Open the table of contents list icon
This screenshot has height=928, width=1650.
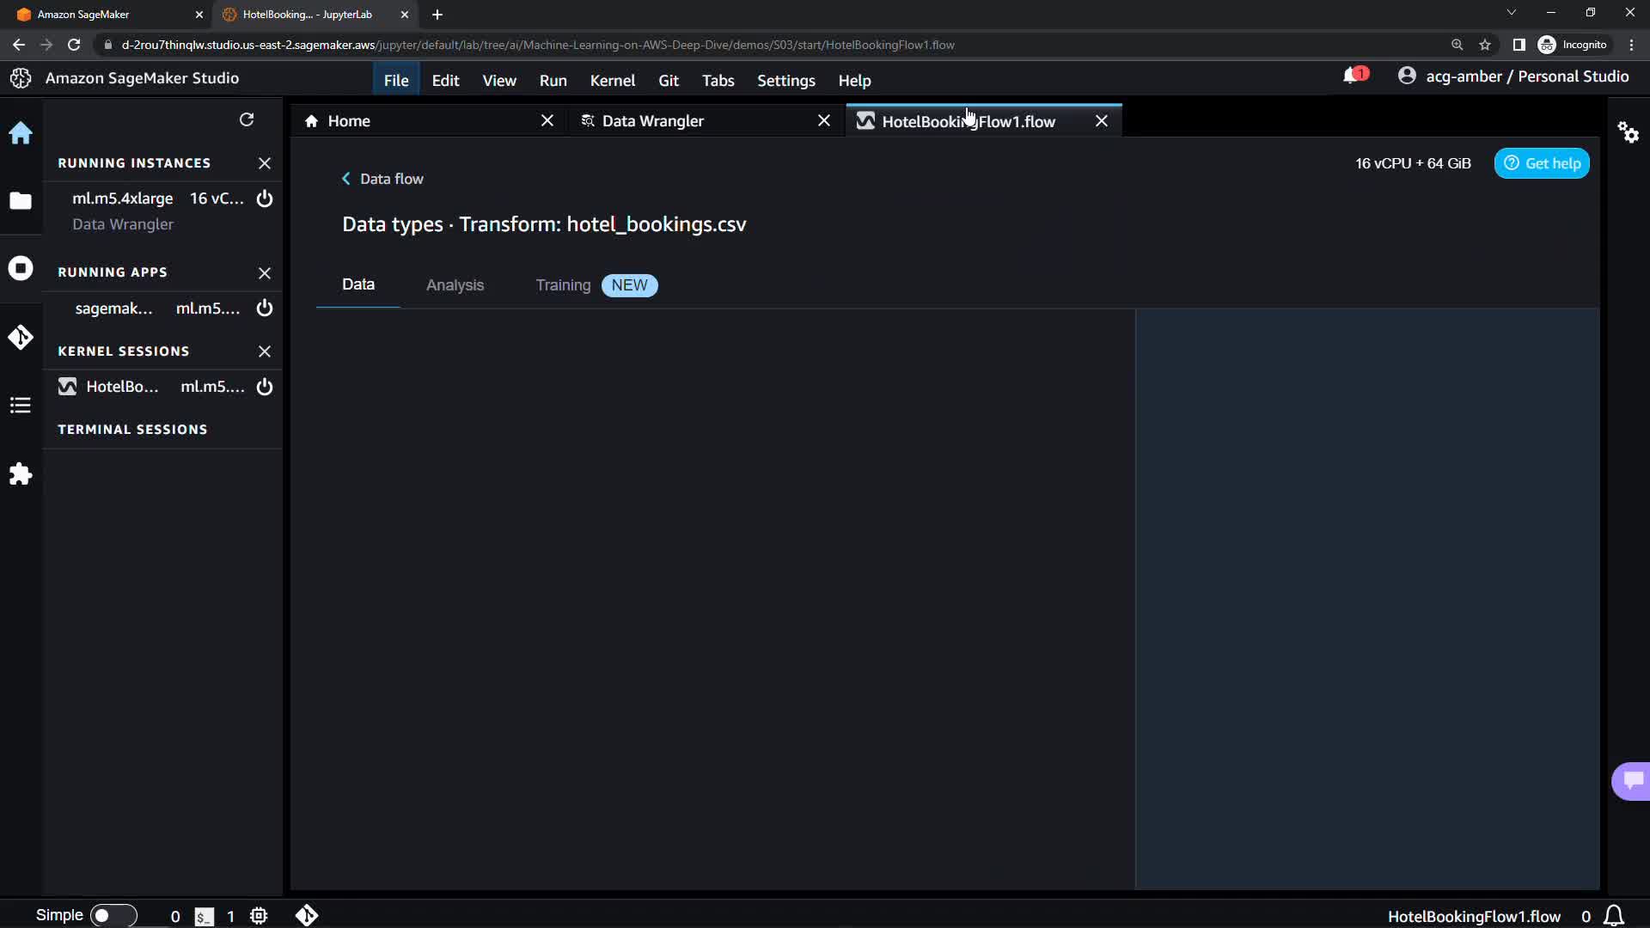[21, 406]
